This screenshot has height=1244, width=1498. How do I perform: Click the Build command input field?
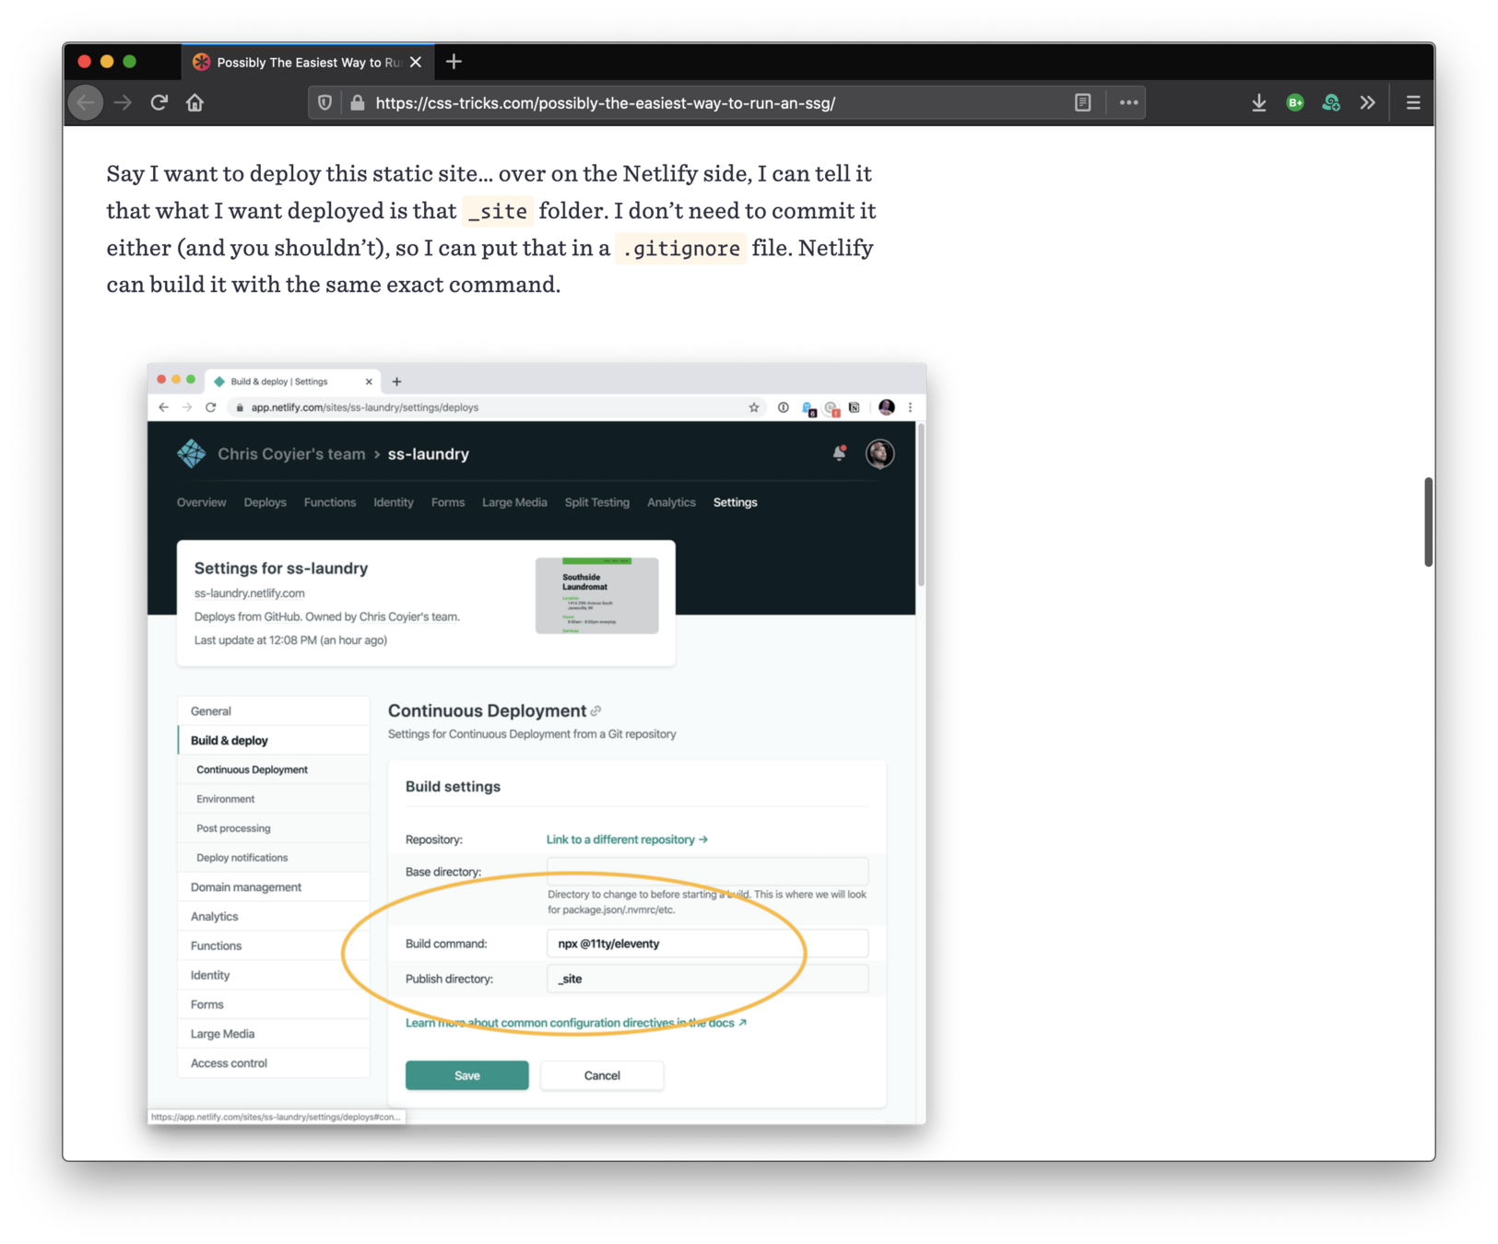(x=707, y=944)
